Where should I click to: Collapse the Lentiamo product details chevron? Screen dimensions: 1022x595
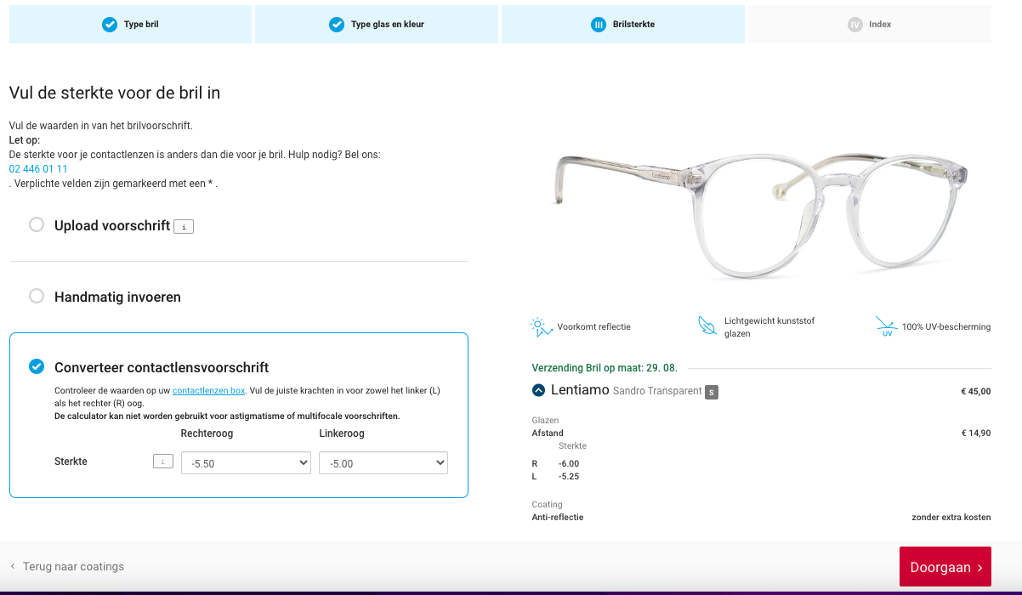click(538, 390)
